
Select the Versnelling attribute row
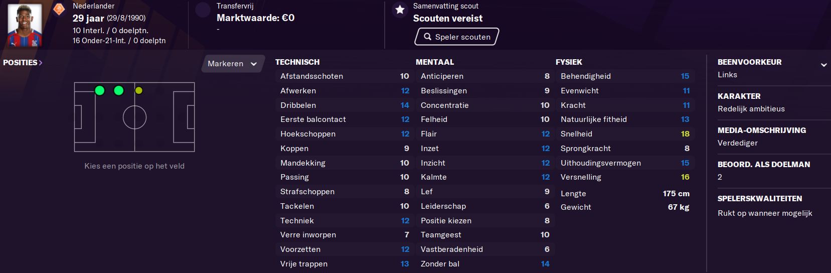[625, 177]
